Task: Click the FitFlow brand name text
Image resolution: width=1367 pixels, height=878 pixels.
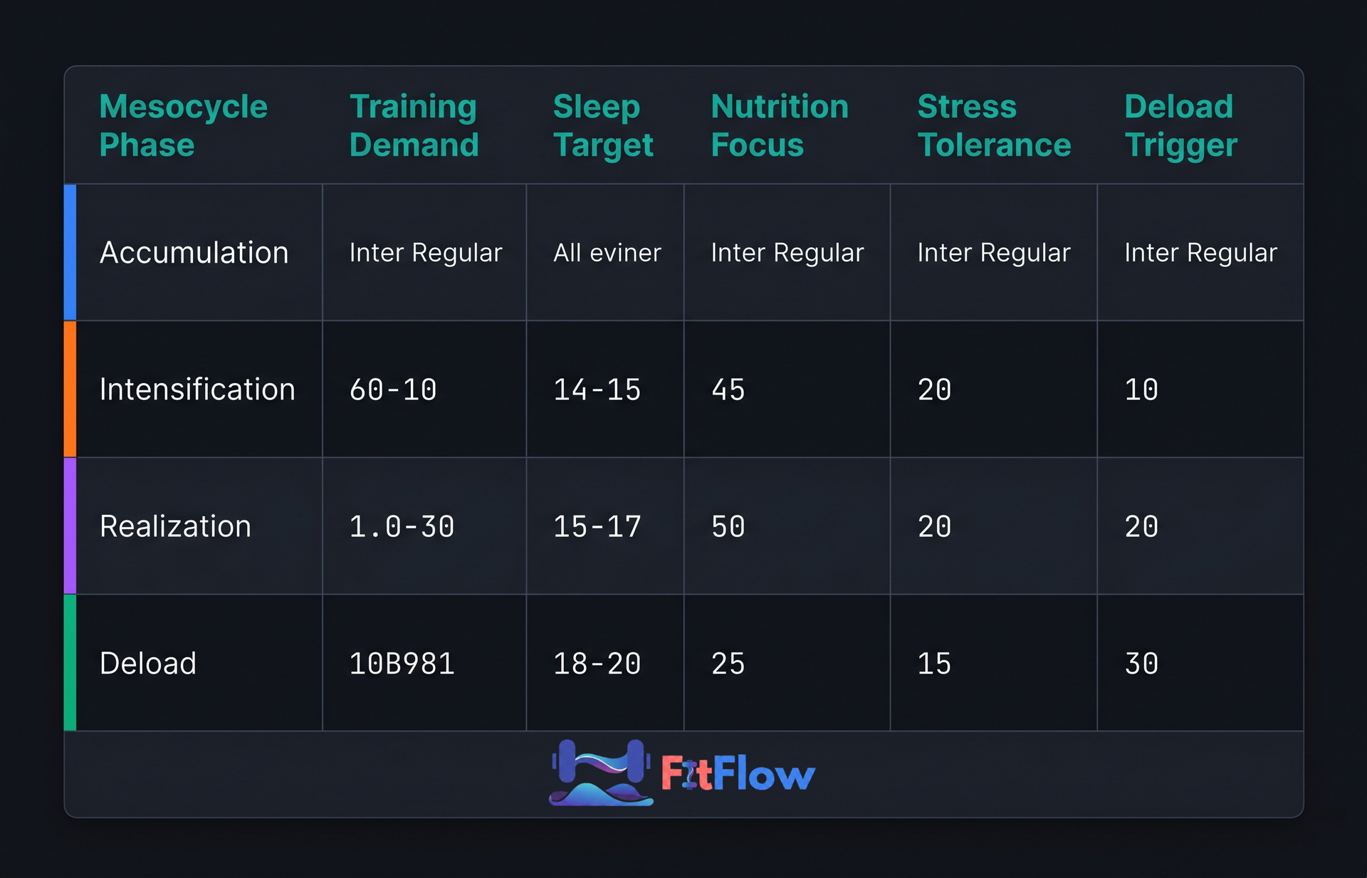Action: tap(738, 774)
